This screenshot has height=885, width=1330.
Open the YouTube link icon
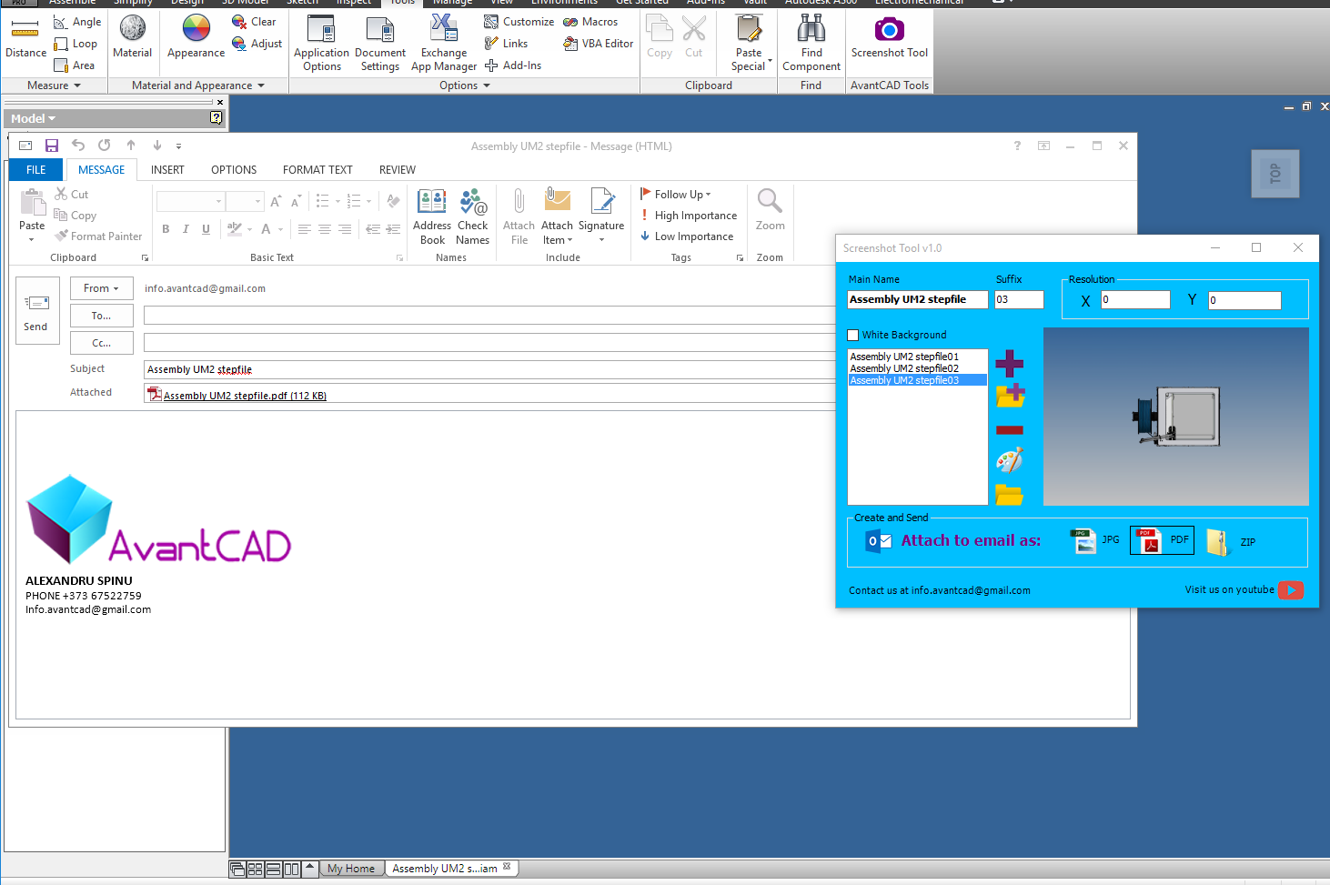(1290, 590)
